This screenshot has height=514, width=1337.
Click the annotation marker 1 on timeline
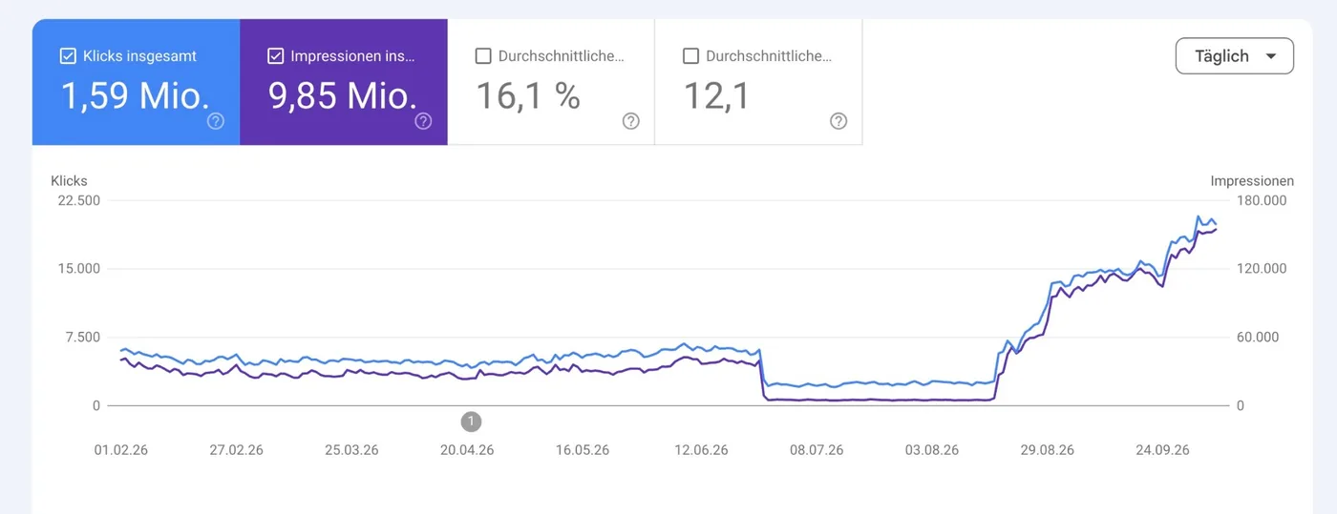click(471, 421)
